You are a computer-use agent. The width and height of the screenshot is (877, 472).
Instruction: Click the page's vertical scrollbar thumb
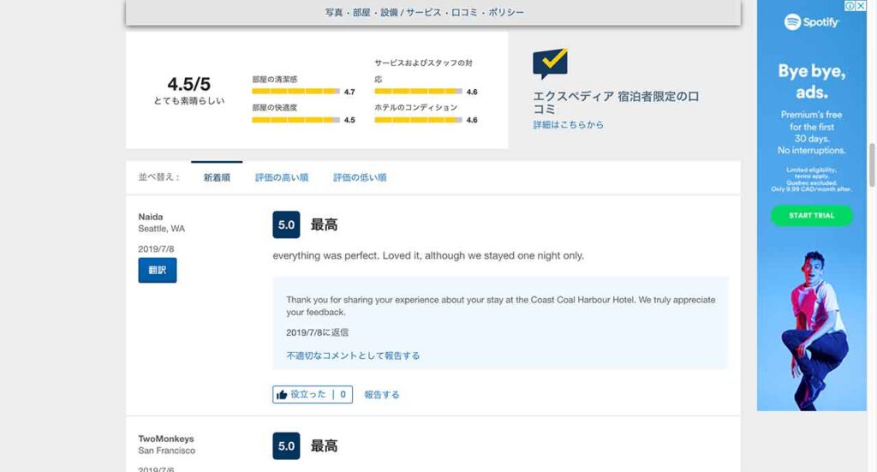point(872,164)
